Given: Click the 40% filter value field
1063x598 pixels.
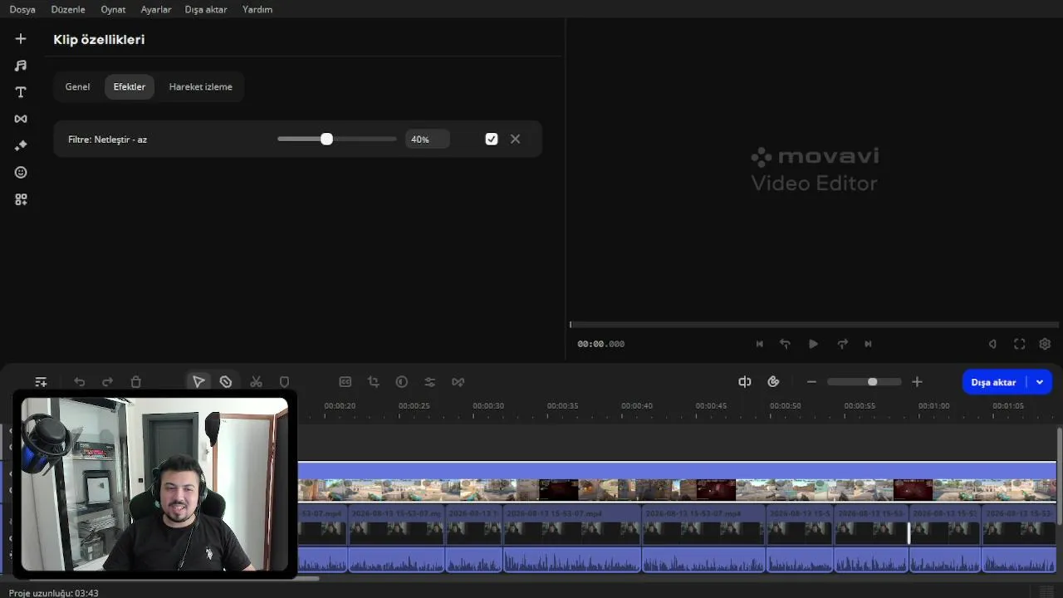Looking at the screenshot, I should point(428,140).
